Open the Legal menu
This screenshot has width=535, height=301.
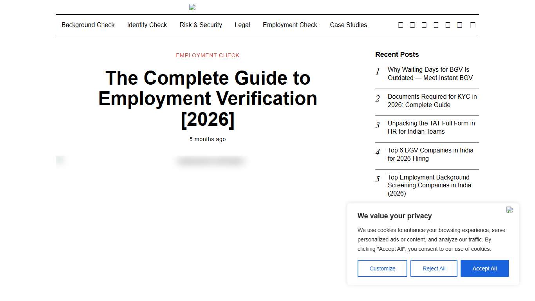(242, 25)
